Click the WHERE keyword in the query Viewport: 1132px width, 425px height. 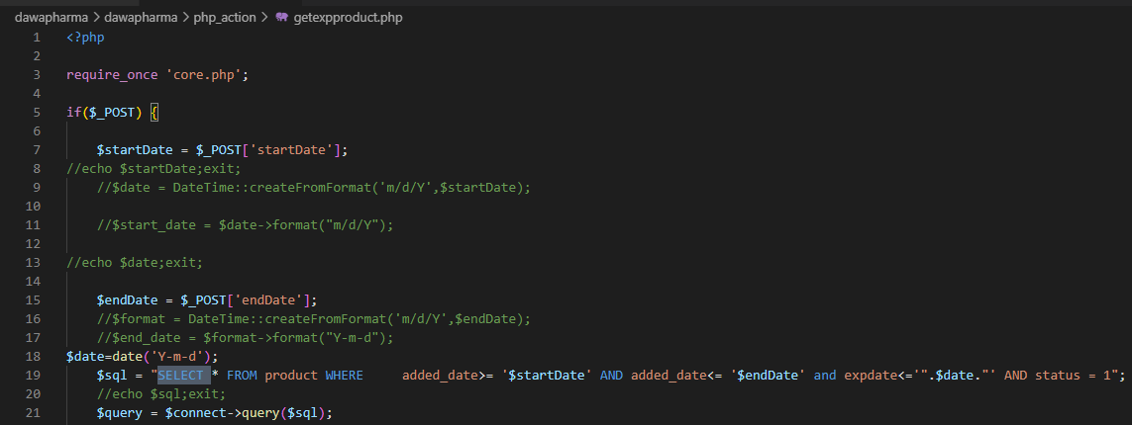click(345, 375)
